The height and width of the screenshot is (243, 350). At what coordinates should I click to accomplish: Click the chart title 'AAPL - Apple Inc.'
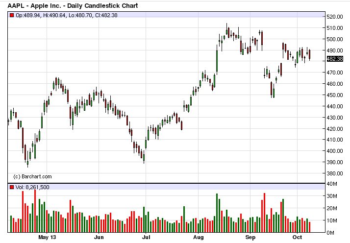click(x=34, y=5)
